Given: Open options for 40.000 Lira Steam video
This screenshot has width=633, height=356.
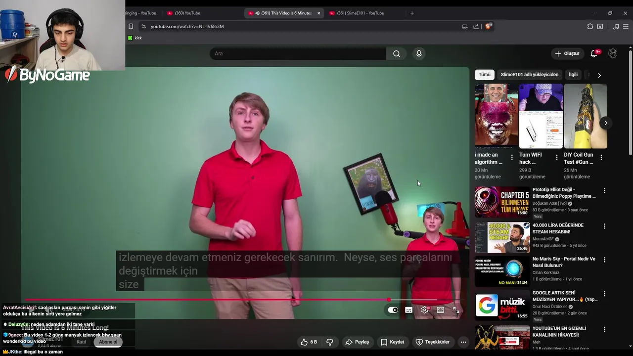Looking at the screenshot, I should pyautogui.click(x=604, y=226).
